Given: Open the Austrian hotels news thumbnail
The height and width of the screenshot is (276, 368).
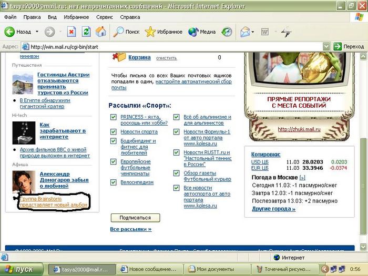Looking at the screenshot, I should [23, 84].
